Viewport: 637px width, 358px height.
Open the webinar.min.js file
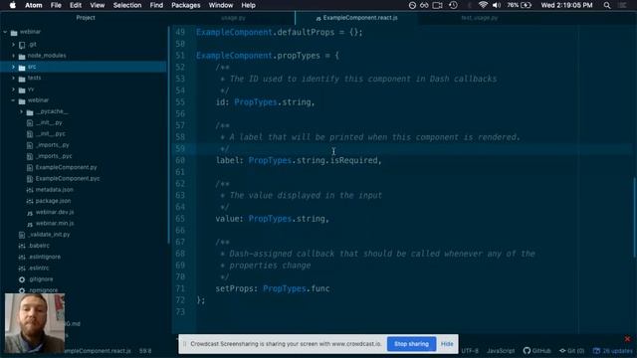coord(55,223)
